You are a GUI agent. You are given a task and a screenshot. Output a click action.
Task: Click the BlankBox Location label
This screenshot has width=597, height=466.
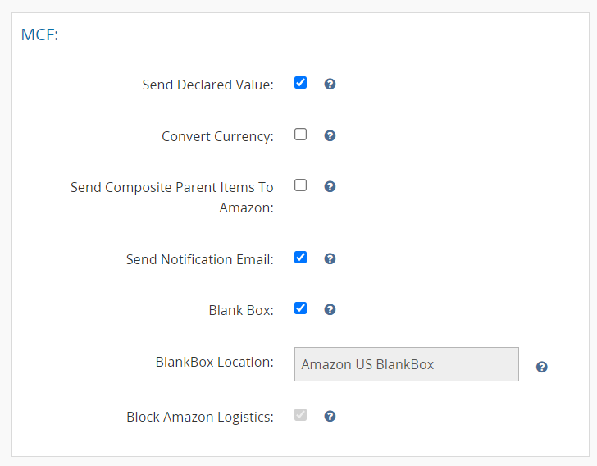214,362
